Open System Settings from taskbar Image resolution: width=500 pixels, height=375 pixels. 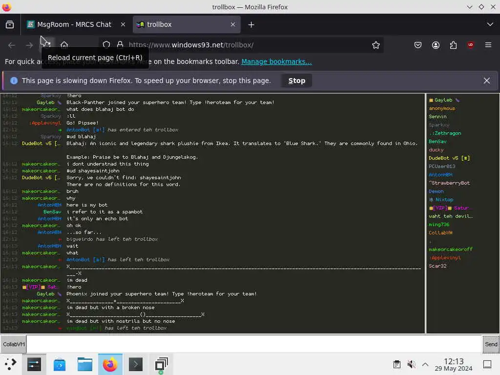click(34, 364)
